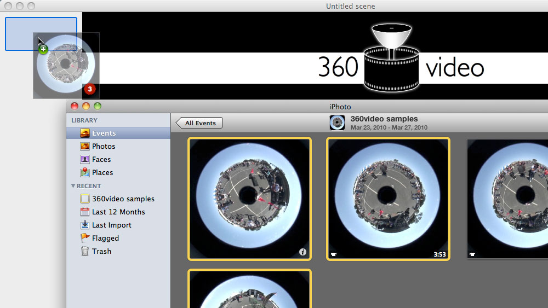Click the camera icon on 3:53 video thumbnail
Viewport: 548px width, 308px height.
point(333,254)
